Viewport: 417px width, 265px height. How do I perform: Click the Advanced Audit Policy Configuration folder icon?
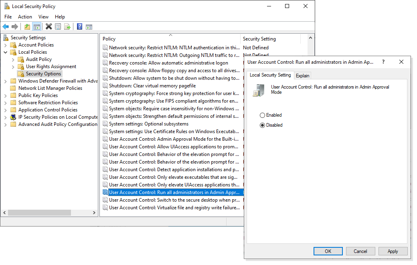[13, 124]
